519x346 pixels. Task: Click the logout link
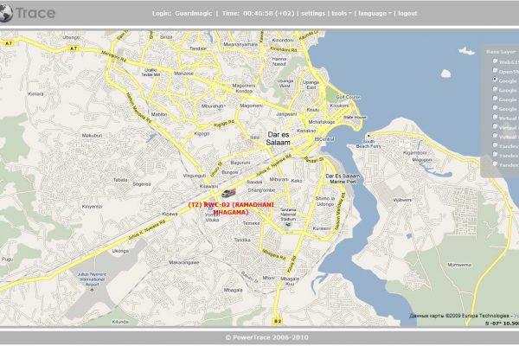click(x=407, y=14)
